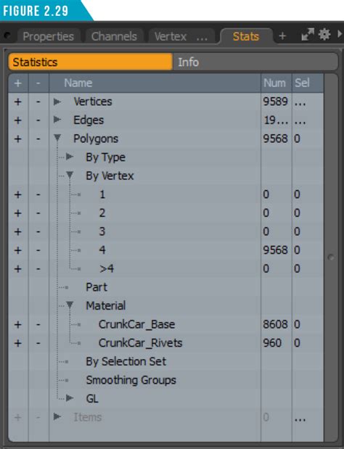The width and height of the screenshot is (344, 449).
Task: Select the Statistics button
Action: tap(91, 62)
